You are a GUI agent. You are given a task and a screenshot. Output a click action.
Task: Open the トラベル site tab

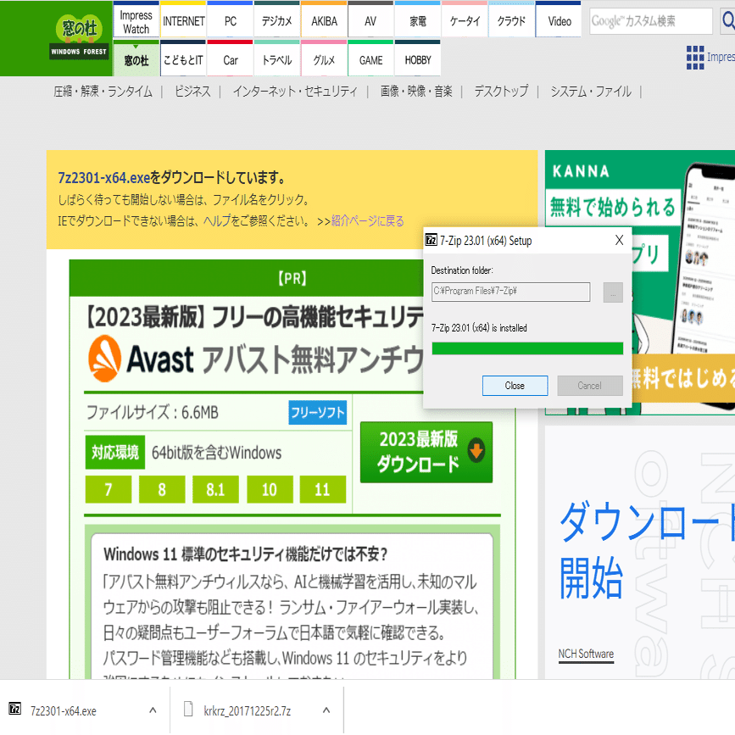point(277,59)
